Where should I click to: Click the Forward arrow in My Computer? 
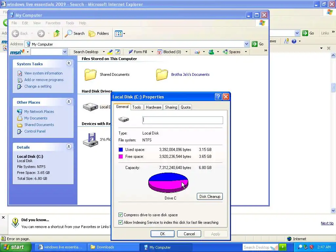[x=41, y=33]
